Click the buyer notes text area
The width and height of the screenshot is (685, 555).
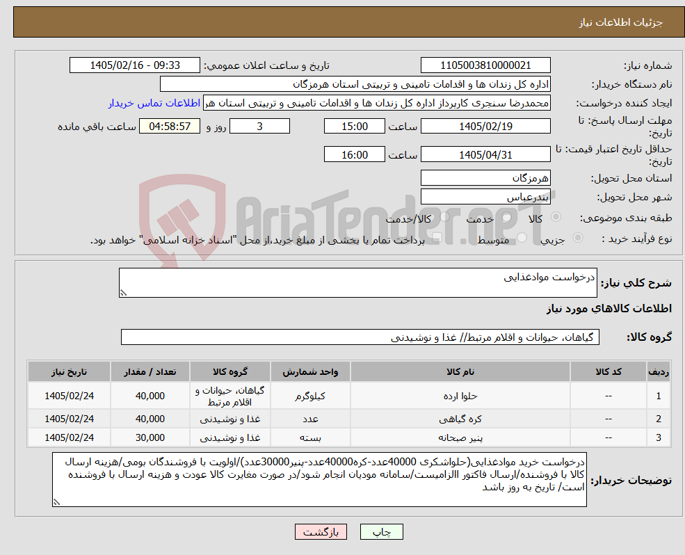tap(319, 480)
